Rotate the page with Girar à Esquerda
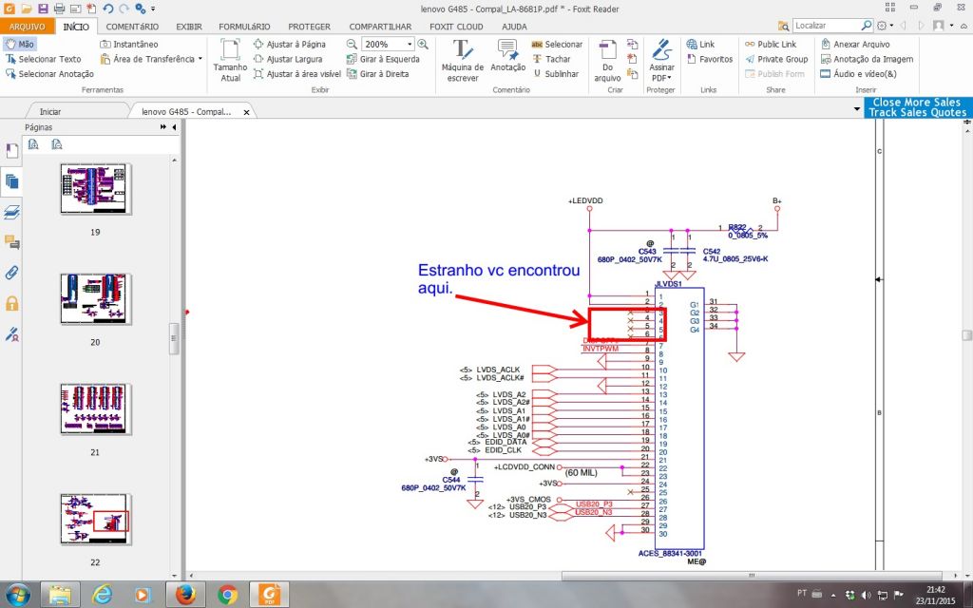Screen dimensions: 973x608 [x=384, y=59]
